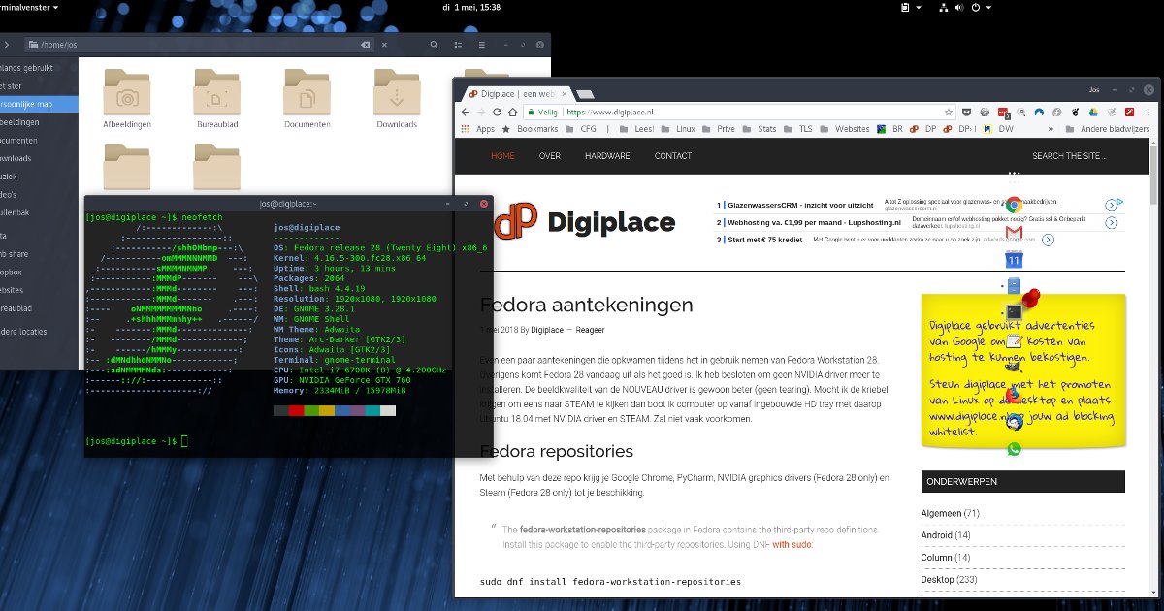Bookmark this page with the star icon
Viewport: 1164px width, 611px height.
(949, 112)
